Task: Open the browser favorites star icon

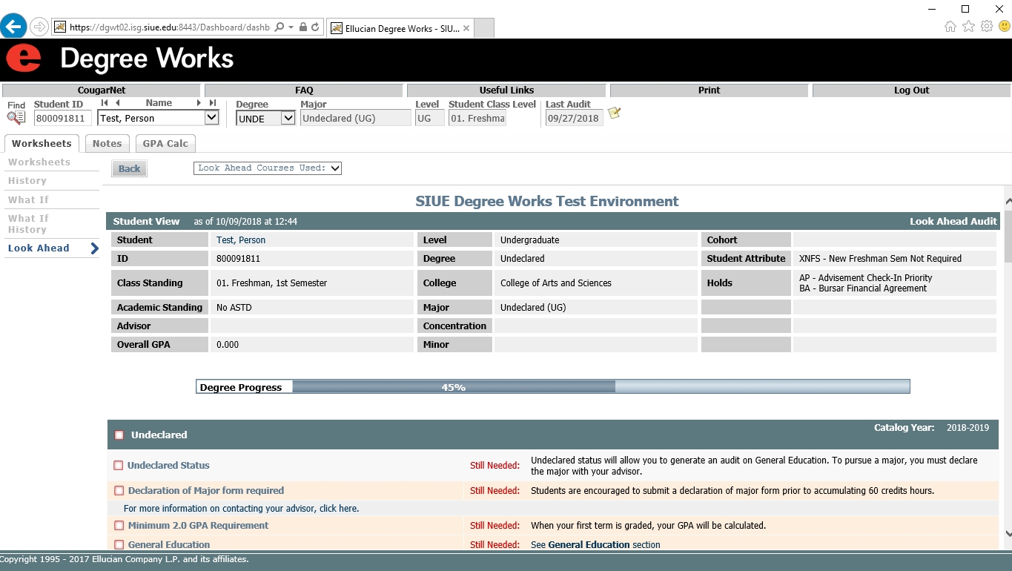Action: click(x=968, y=27)
